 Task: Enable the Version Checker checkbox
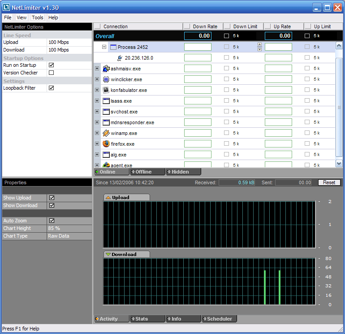click(51, 73)
